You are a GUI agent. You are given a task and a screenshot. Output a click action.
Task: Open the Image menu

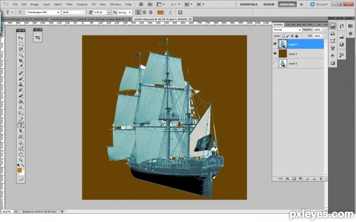(x=34, y=4)
